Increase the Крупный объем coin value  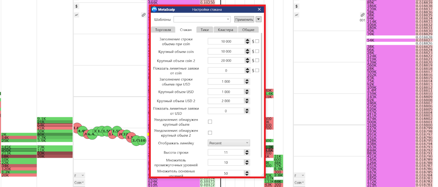247,50
